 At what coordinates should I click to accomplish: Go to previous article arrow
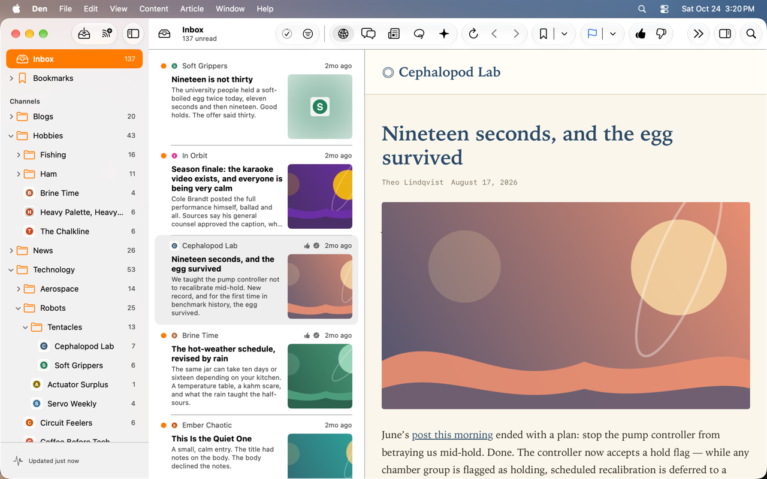point(494,34)
